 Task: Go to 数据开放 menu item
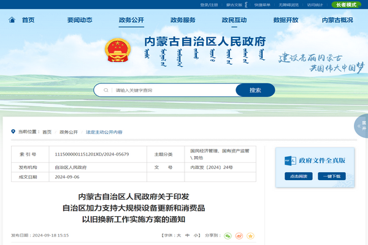[x=286, y=20]
